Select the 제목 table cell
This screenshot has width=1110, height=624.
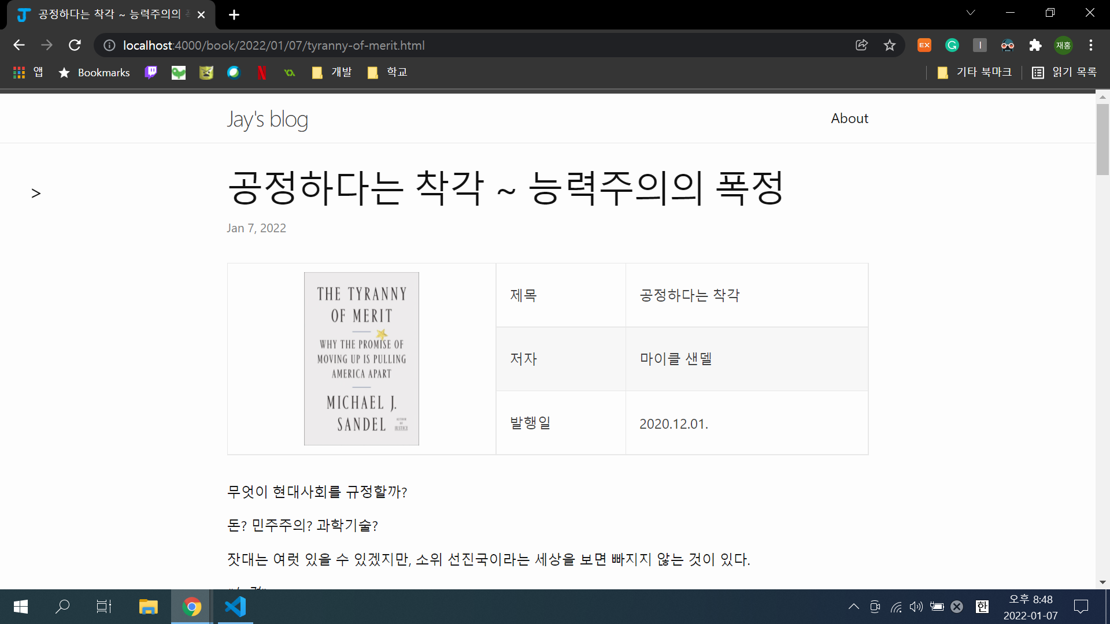(561, 295)
